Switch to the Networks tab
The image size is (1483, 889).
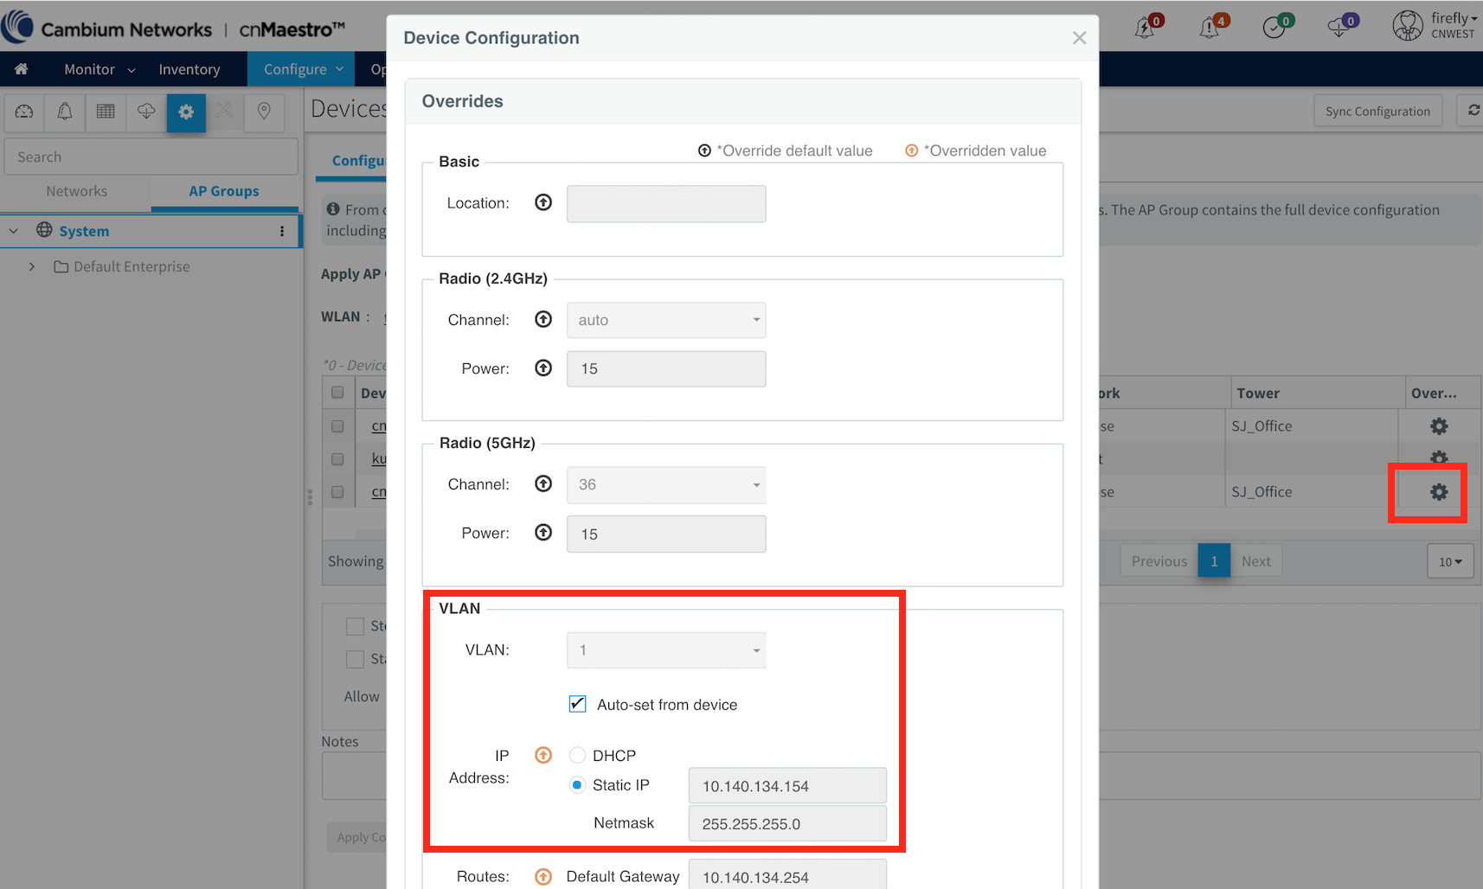tap(77, 191)
